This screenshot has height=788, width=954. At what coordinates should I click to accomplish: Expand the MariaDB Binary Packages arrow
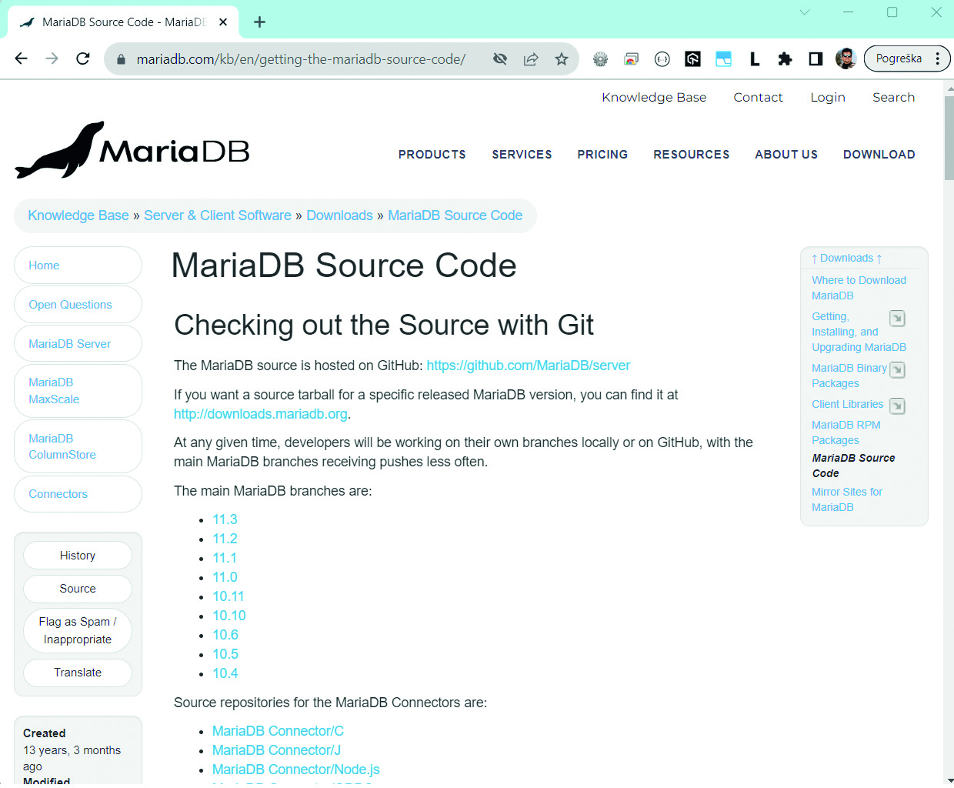click(897, 370)
